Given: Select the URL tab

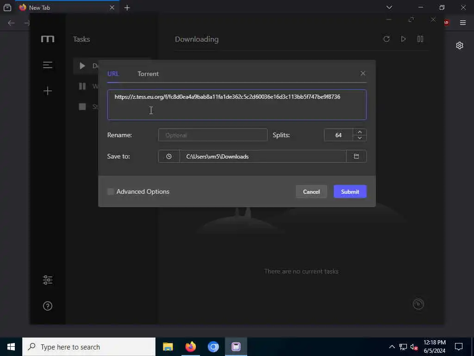Looking at the screenshot, I should (x=113, y=74).
